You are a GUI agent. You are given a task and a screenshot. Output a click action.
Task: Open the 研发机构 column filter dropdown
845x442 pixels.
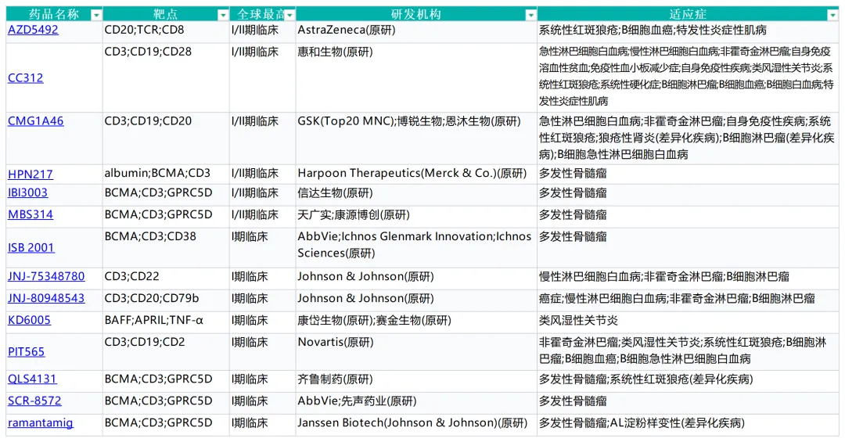click(530, 15)
